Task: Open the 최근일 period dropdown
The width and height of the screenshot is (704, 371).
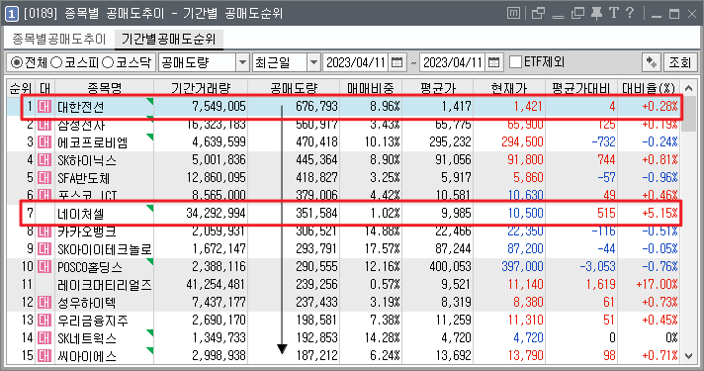Action: [313, 62]
